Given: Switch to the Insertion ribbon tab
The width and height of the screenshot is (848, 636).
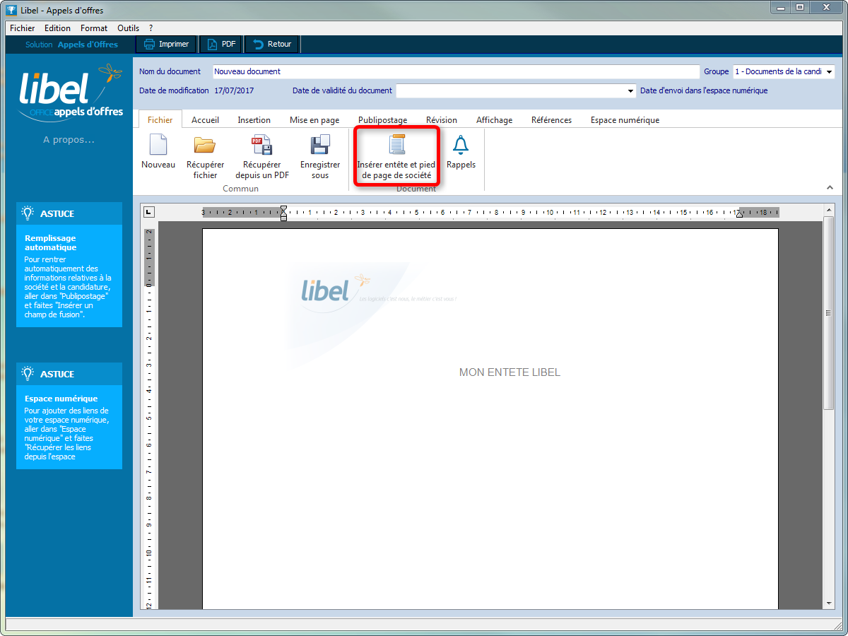Looking at the screenshot, I should point(254,120).
